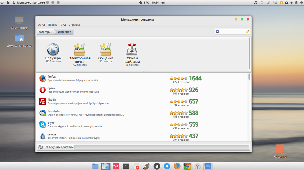Image resolution: width=304 pixels, height=170 pixels.
Task: Click the category pane vertical scrollbar
Action: [x=250, y=53]
